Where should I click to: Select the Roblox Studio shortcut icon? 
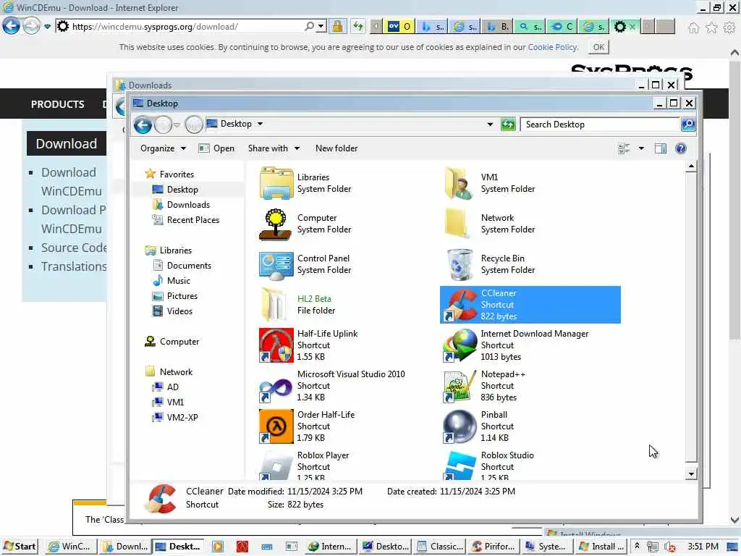460,465
